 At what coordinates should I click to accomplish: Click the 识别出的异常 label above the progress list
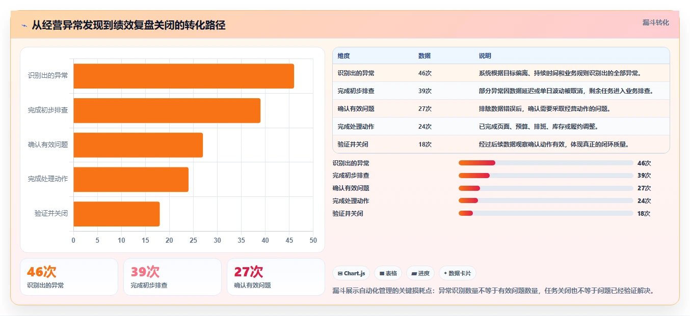351,163
